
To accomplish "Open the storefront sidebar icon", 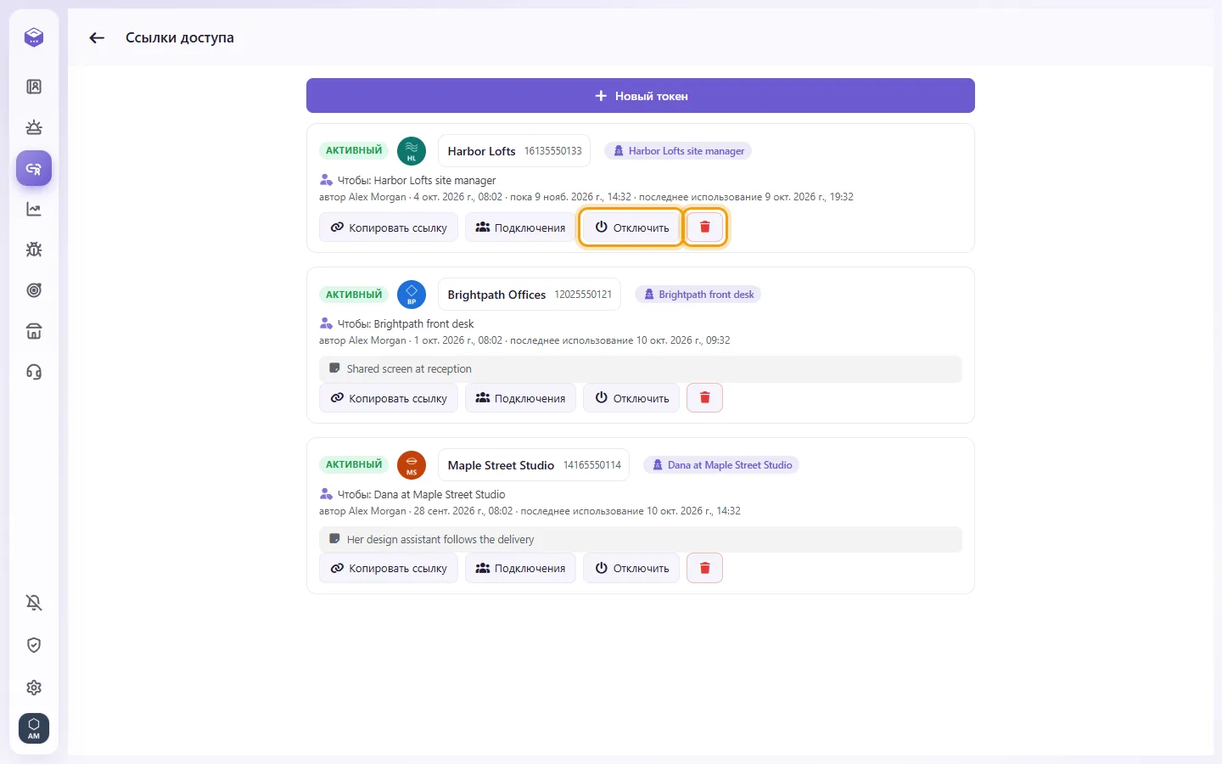I will click(34, 331).
